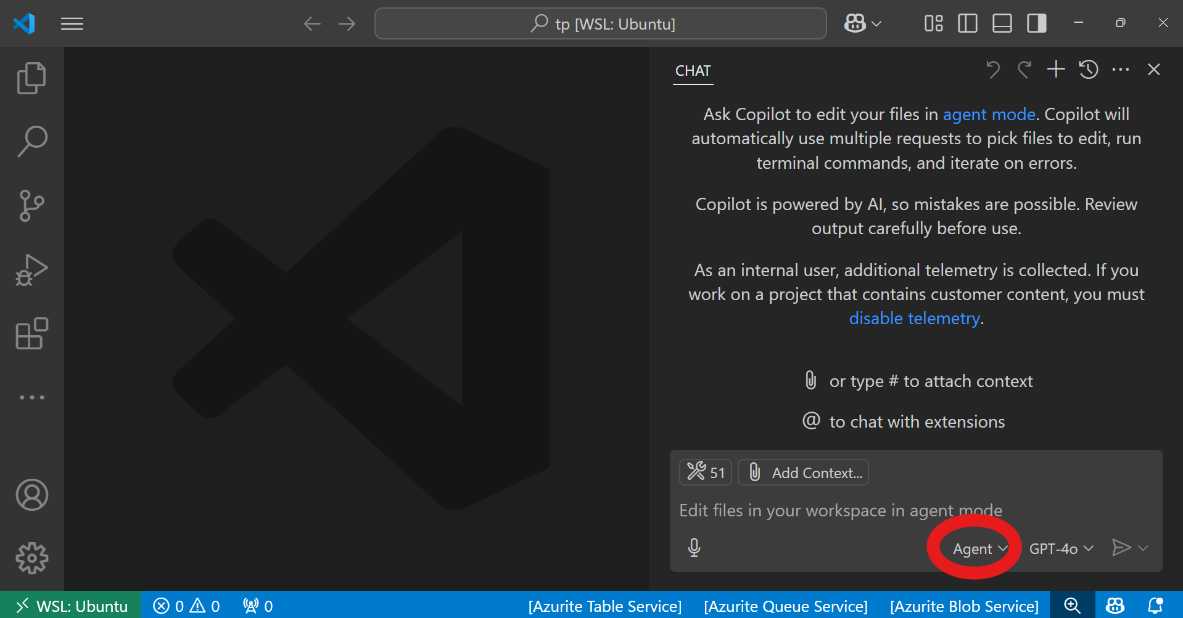1183x618 pixels.
Task: Open the Agent mode dropdown
Action: tap(980, 548)
